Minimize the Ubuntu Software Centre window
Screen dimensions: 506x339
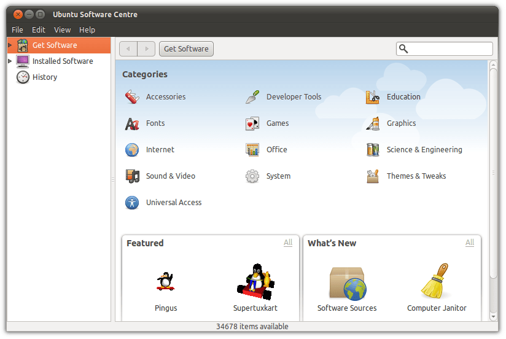click(x=29, y=14)
